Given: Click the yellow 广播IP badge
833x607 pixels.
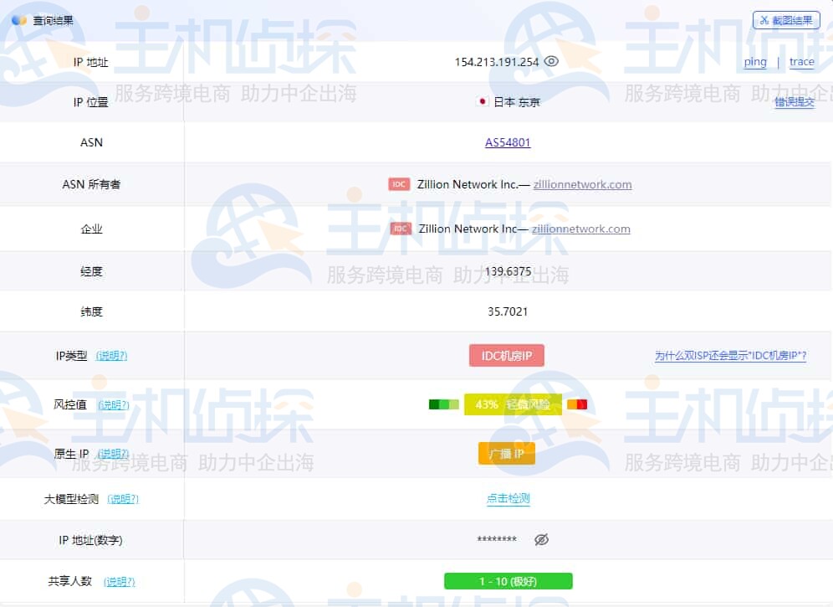Looking at the screenshot, I should point(506,453).
